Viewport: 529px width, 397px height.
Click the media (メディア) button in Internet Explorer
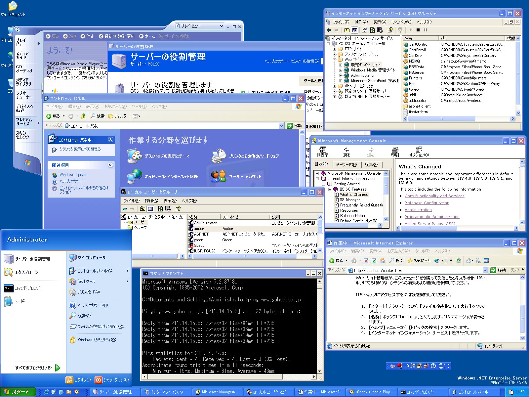click(x=443, y=261)
